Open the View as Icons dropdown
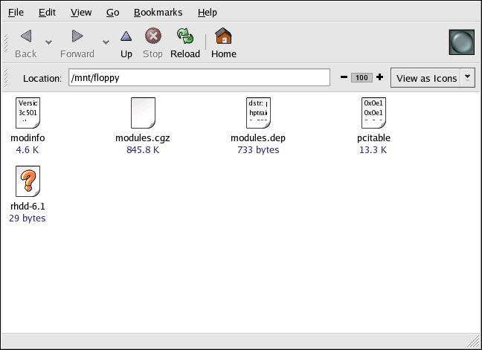This screenshot has height=350, width=482. point(467,77)
